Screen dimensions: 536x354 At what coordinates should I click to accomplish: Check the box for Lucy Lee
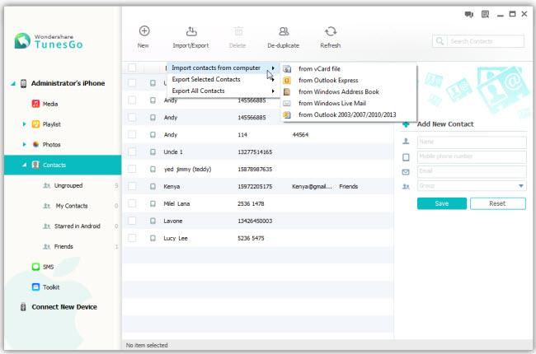click(x=132, y=238)
